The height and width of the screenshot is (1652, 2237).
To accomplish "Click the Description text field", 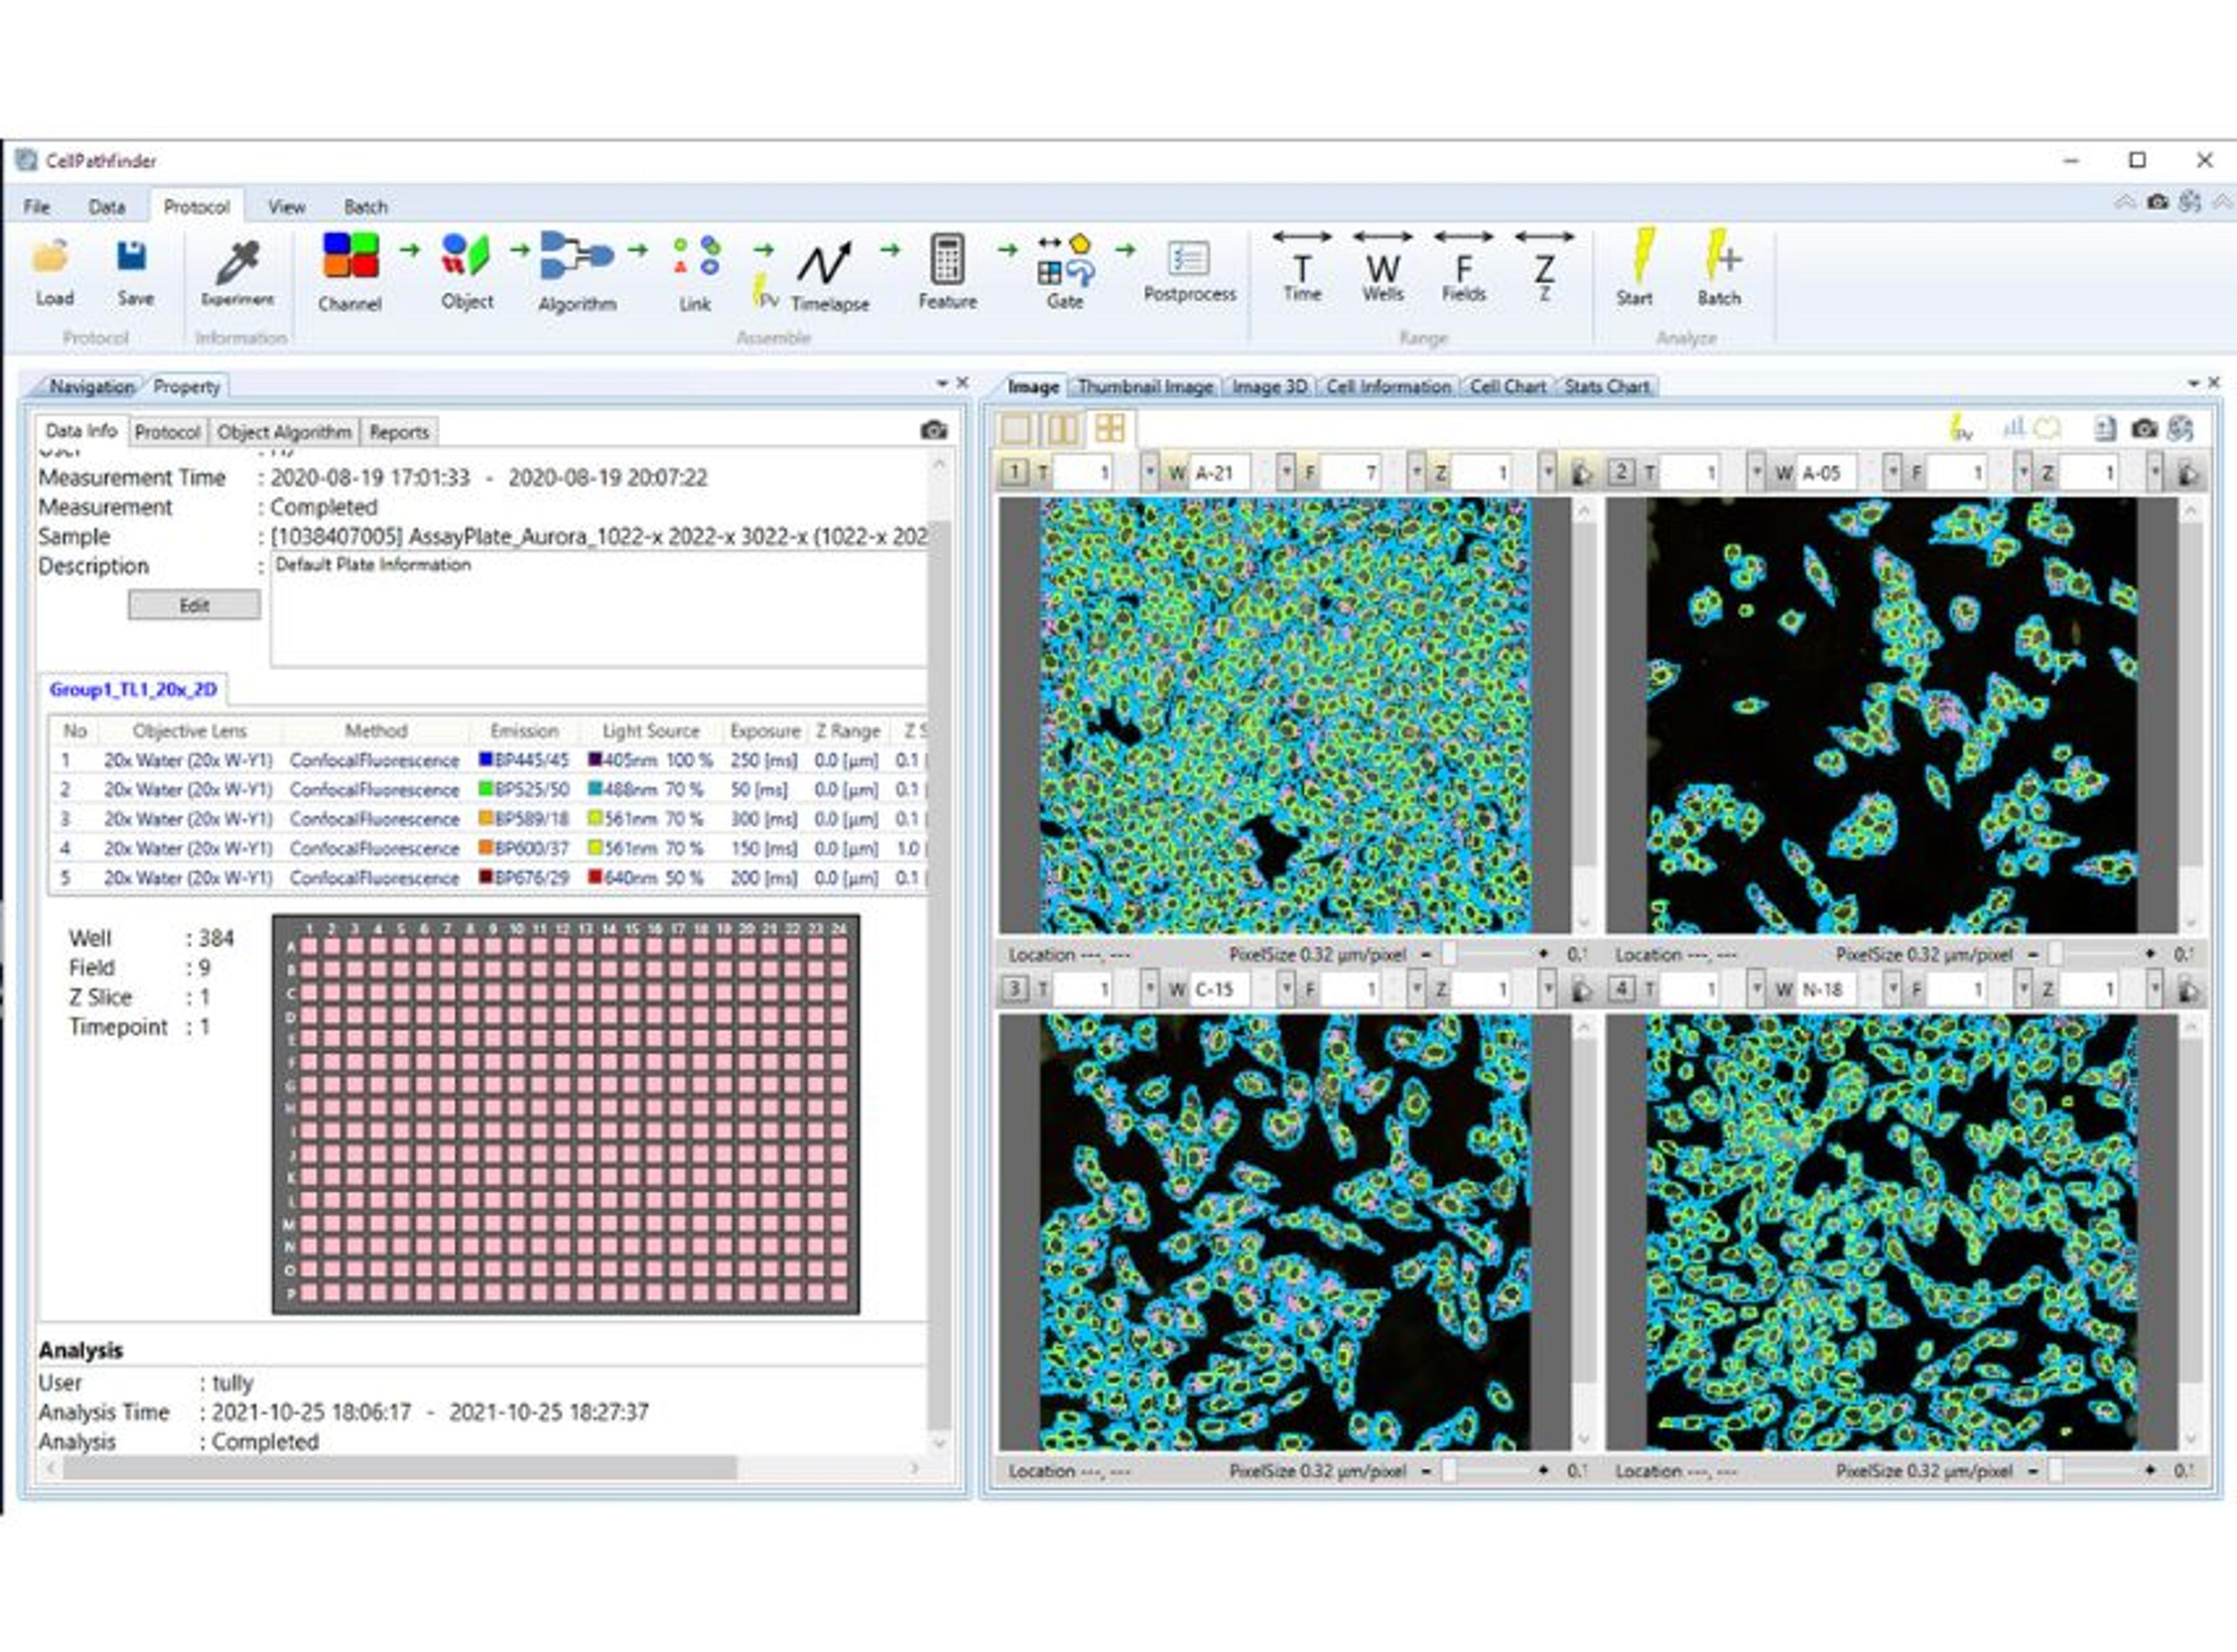I will click(598, 610).
